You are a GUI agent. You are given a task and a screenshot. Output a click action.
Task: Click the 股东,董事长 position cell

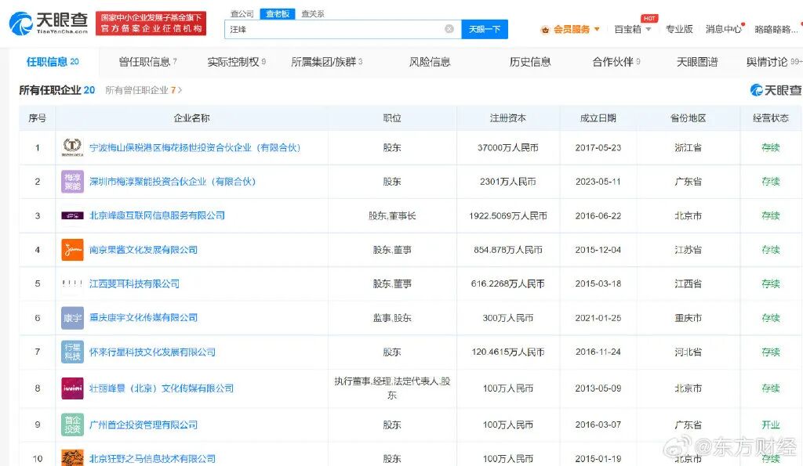[392, 216]
